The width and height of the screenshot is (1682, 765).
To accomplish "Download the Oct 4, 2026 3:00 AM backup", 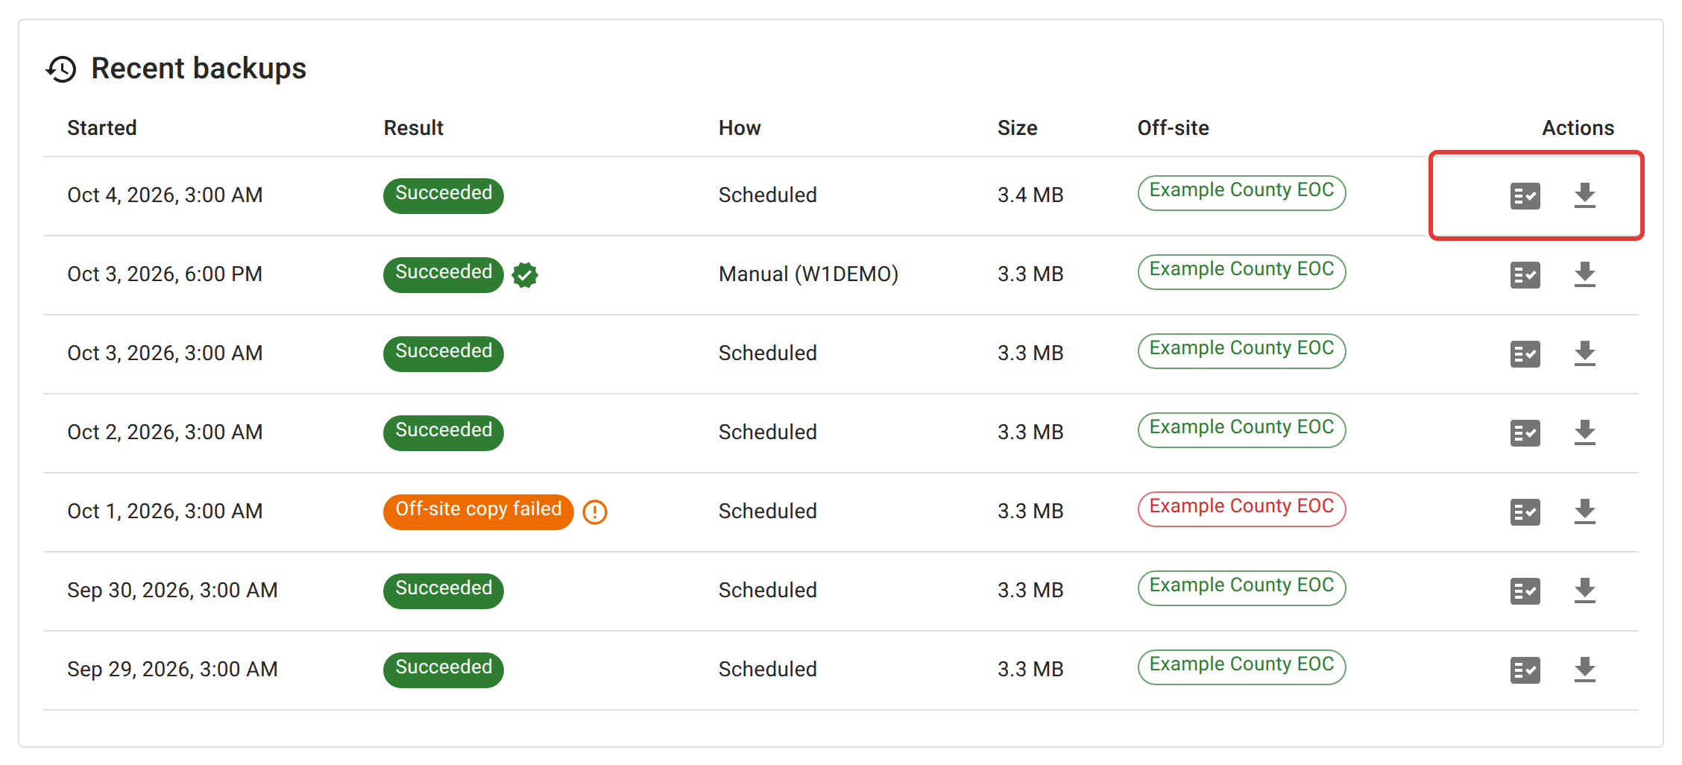I will point(1584,196).
